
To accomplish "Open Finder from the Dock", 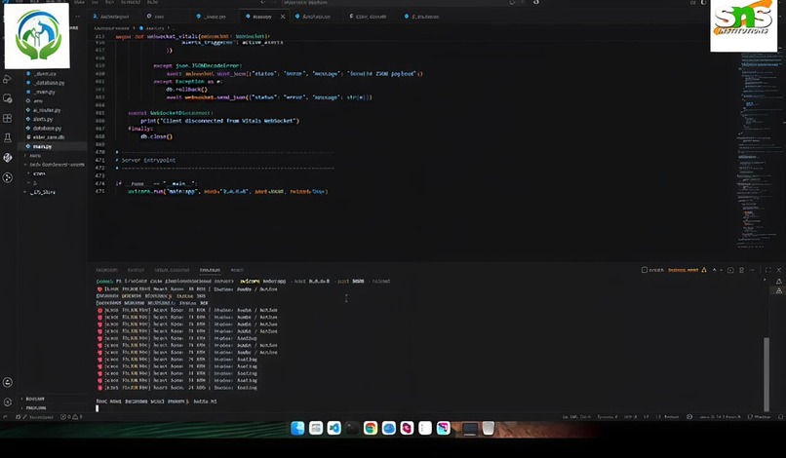I will click(297, 429).
